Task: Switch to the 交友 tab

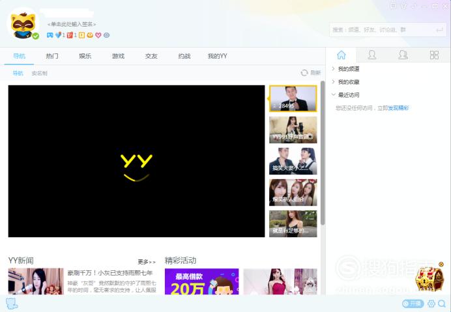Action: (x=151, y=56)
